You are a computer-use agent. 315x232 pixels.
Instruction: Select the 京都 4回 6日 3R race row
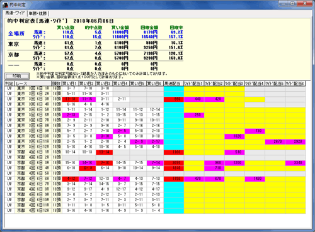[155, 163]
